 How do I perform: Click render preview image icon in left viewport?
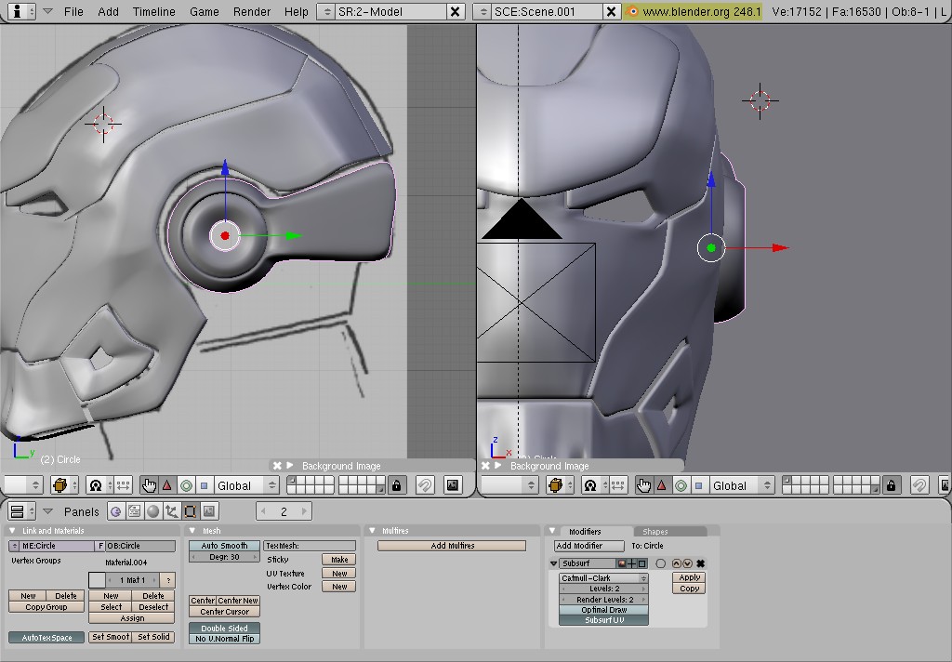tap(453, 485)
